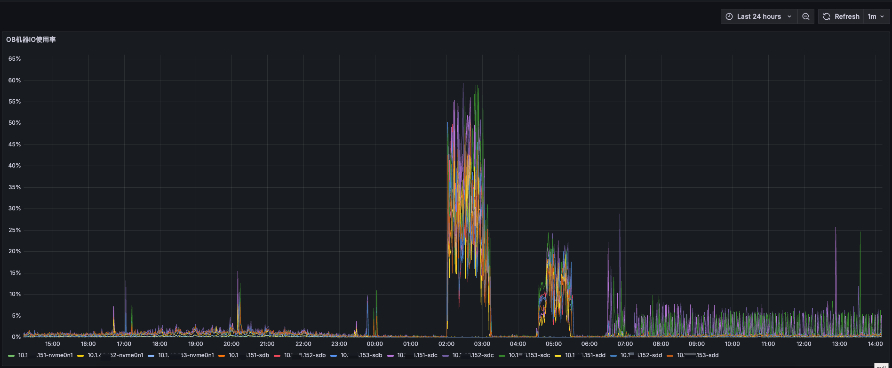Open the orange swatch for 153-sdd
This screenshot has height=368, width=892.
pos(670,356)
